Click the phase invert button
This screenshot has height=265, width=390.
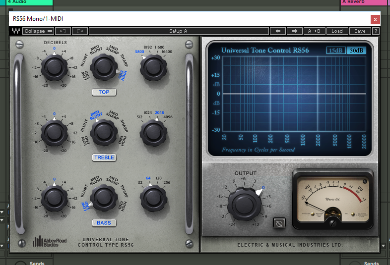tap(279, 223)
